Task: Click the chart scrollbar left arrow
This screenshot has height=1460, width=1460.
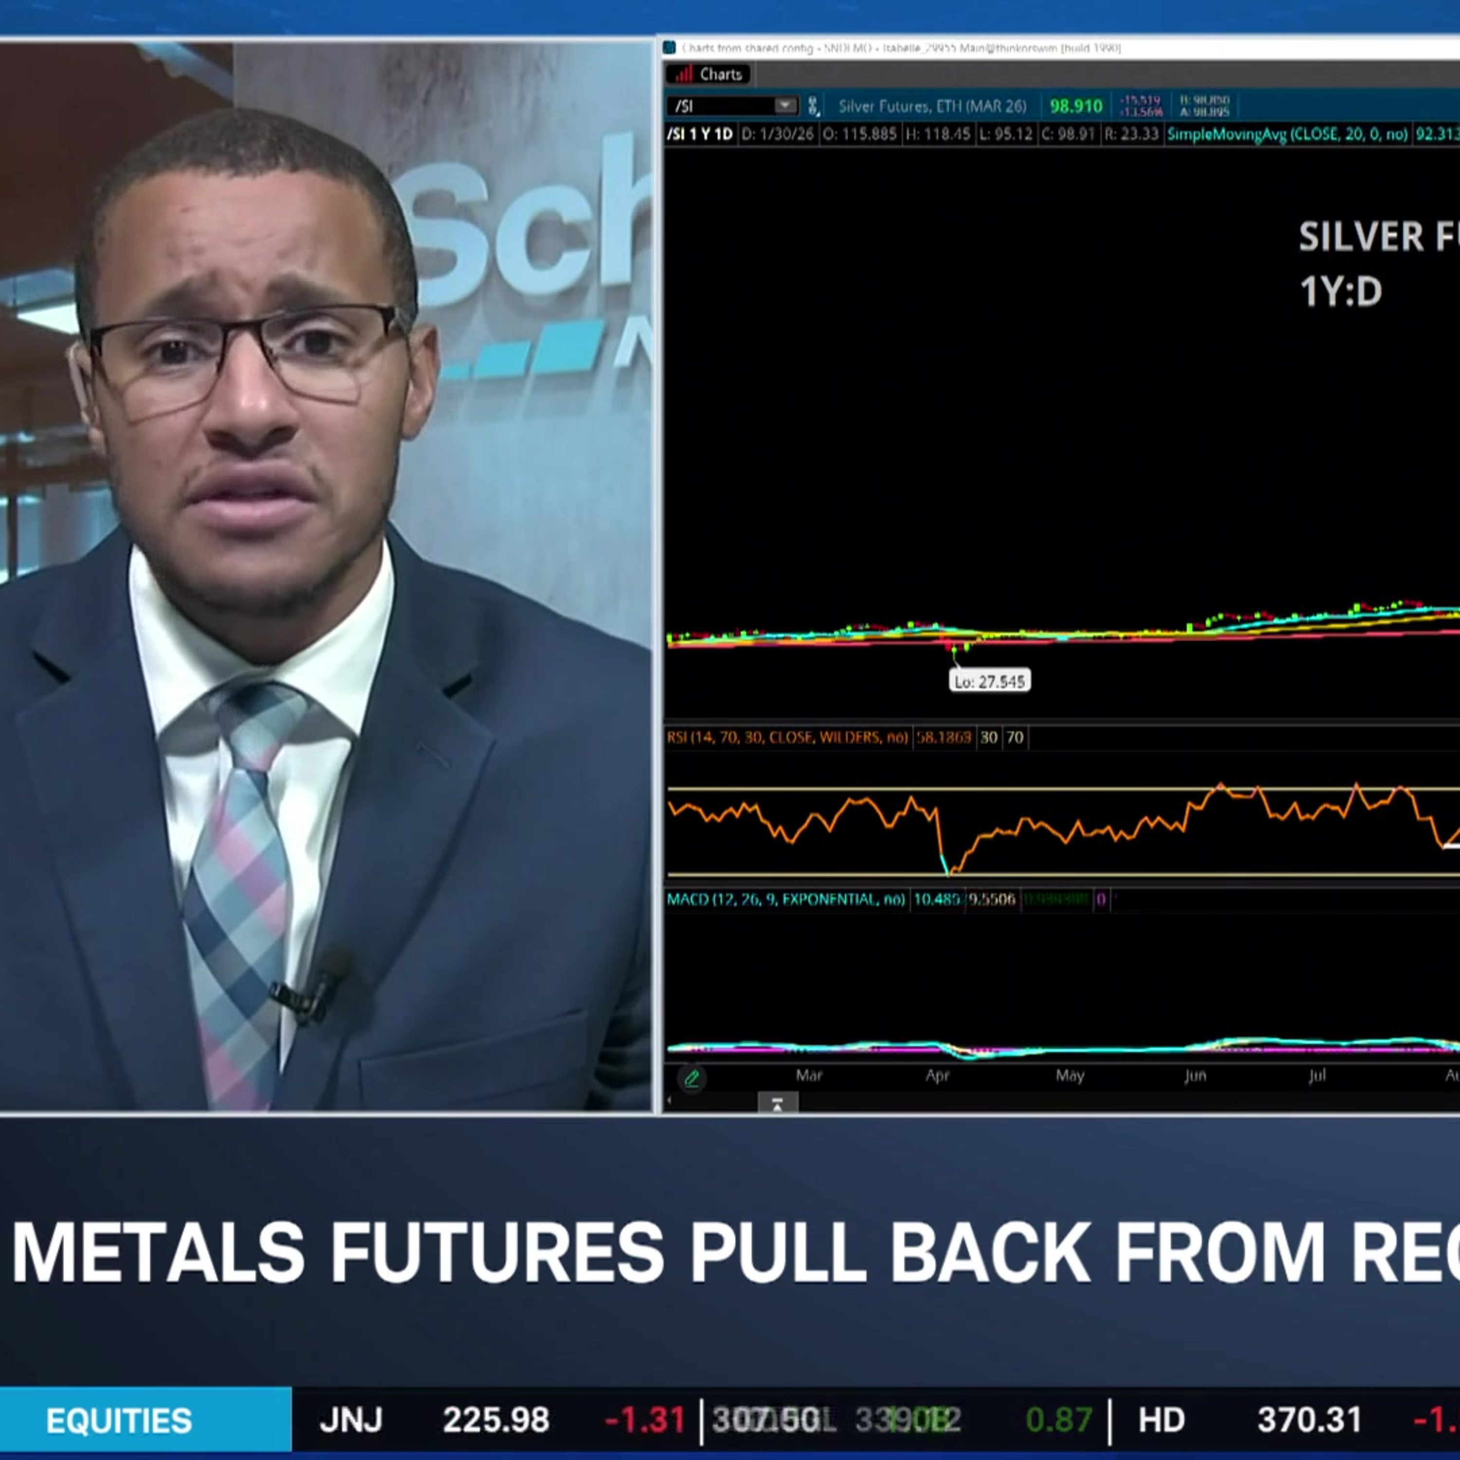Action: click(x=669, y=1100)
